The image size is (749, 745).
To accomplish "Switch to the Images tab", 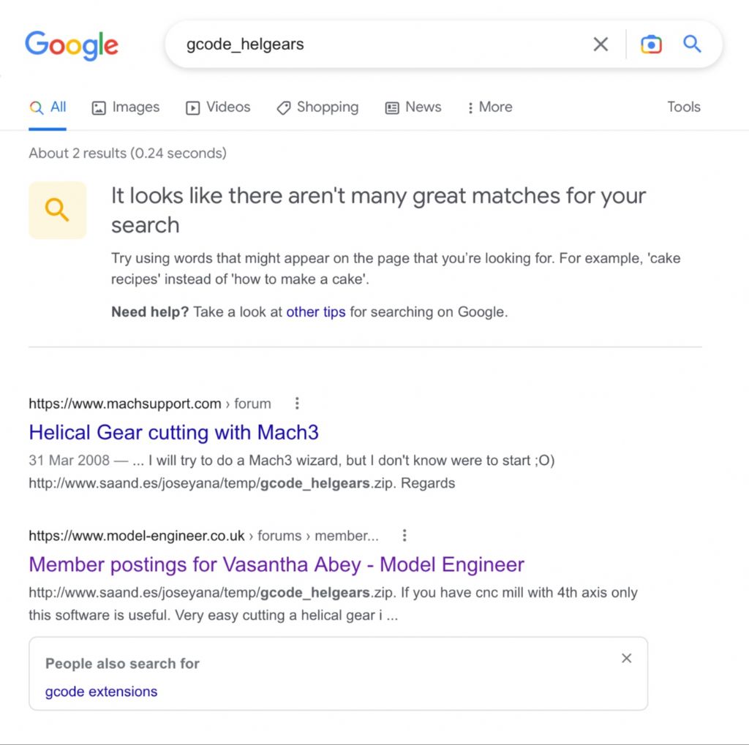I will click(126, 107).
